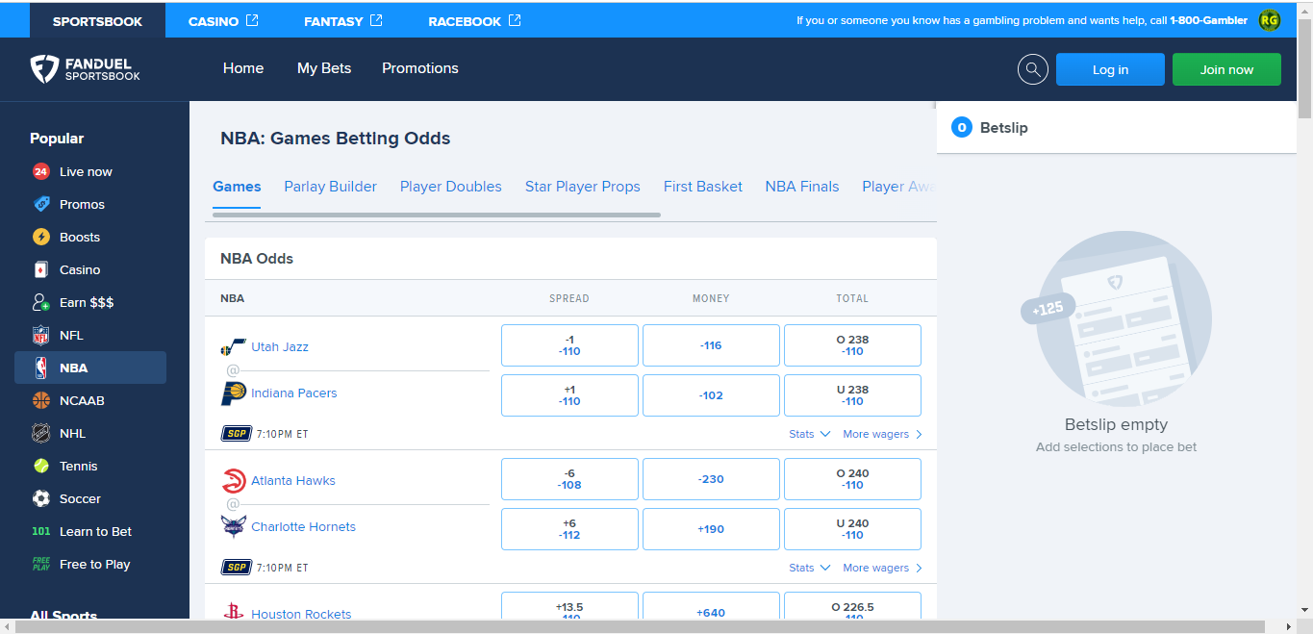Click the 101 Learn to Bet icon
The image size is (1313, 634).
coord(40,531)
